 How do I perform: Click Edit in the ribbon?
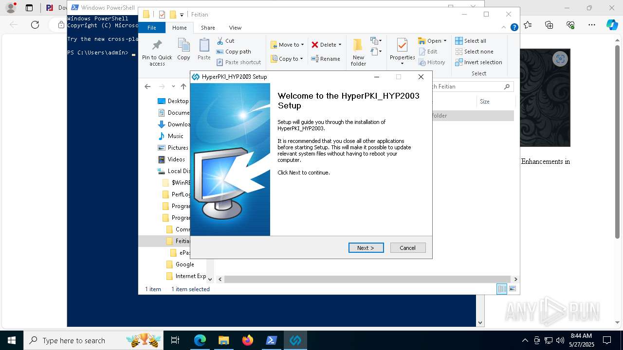point(428,52)
